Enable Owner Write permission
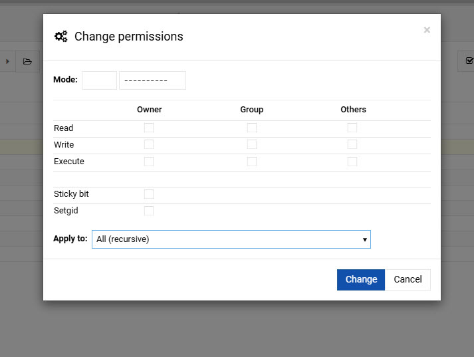Screen dimensions: 474x357 (x=149, y=144)
